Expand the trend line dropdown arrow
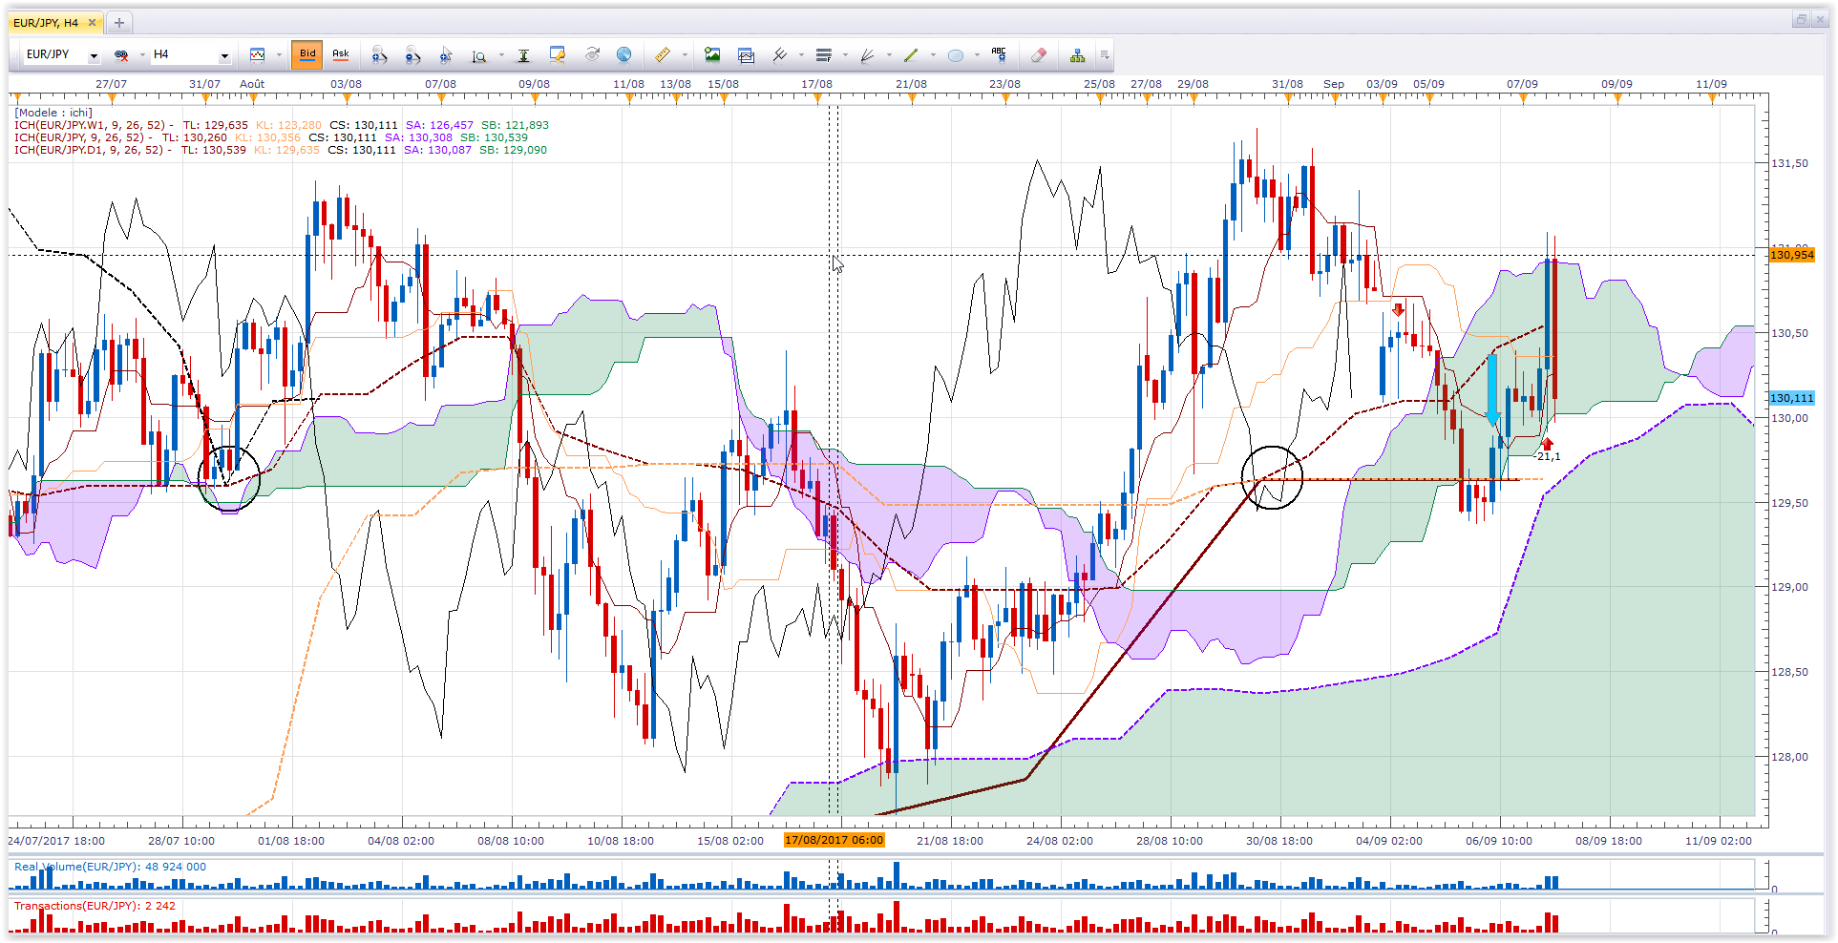 [x=933, y=55]
